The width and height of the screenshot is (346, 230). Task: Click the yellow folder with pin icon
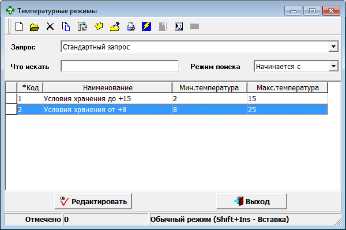[115, 26]
